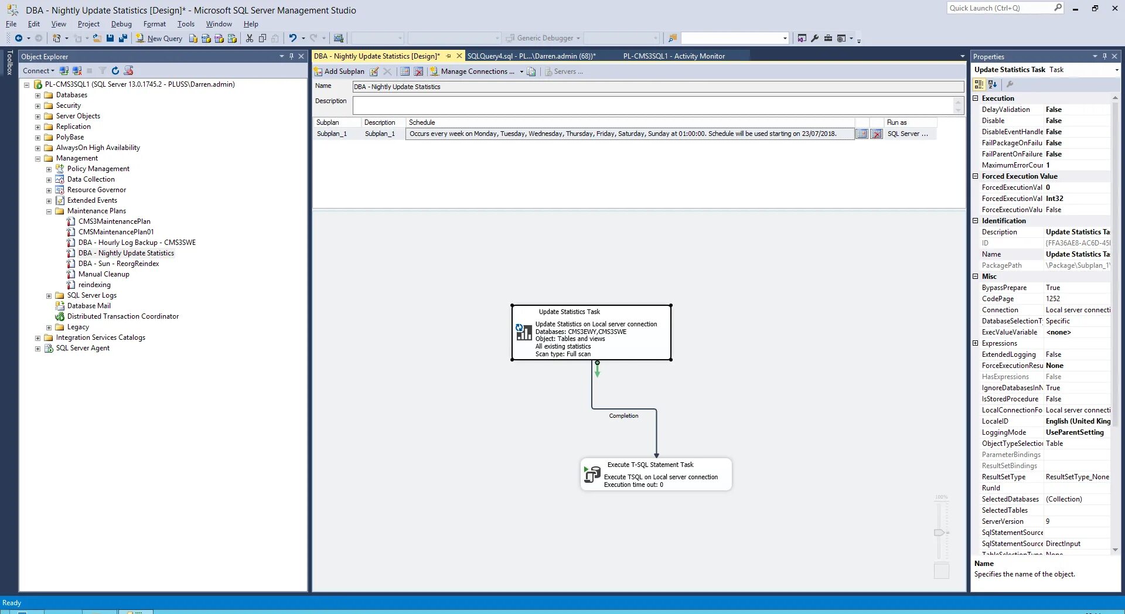Click the Database Mail tree item

click(x=89, y=306)
